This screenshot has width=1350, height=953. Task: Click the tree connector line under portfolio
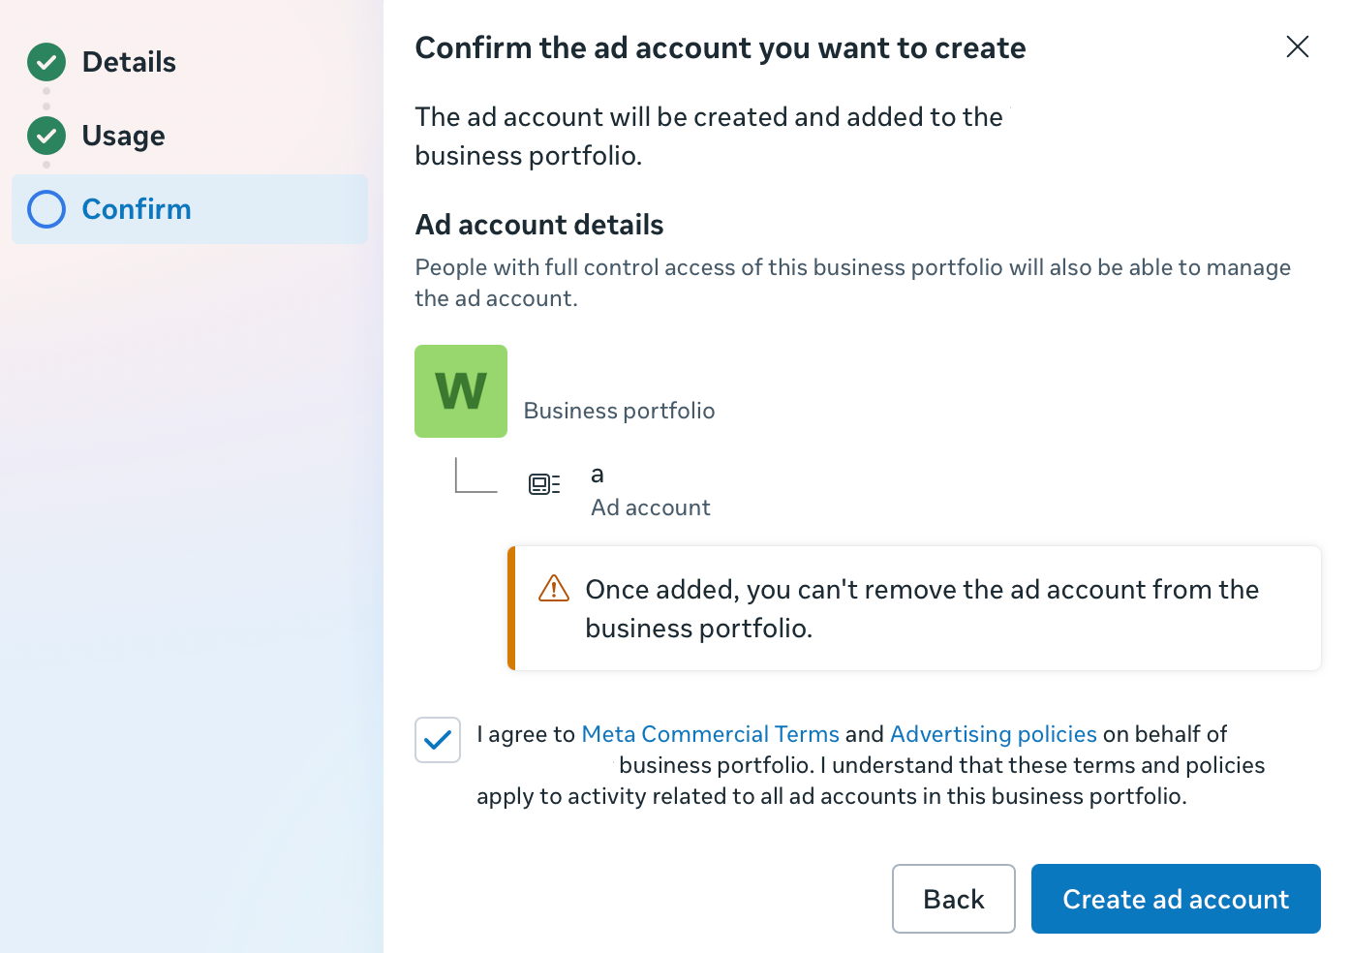[x=475, y=477]
